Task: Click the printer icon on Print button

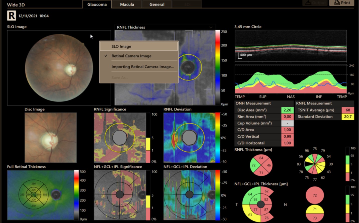Action: (337, 3)
